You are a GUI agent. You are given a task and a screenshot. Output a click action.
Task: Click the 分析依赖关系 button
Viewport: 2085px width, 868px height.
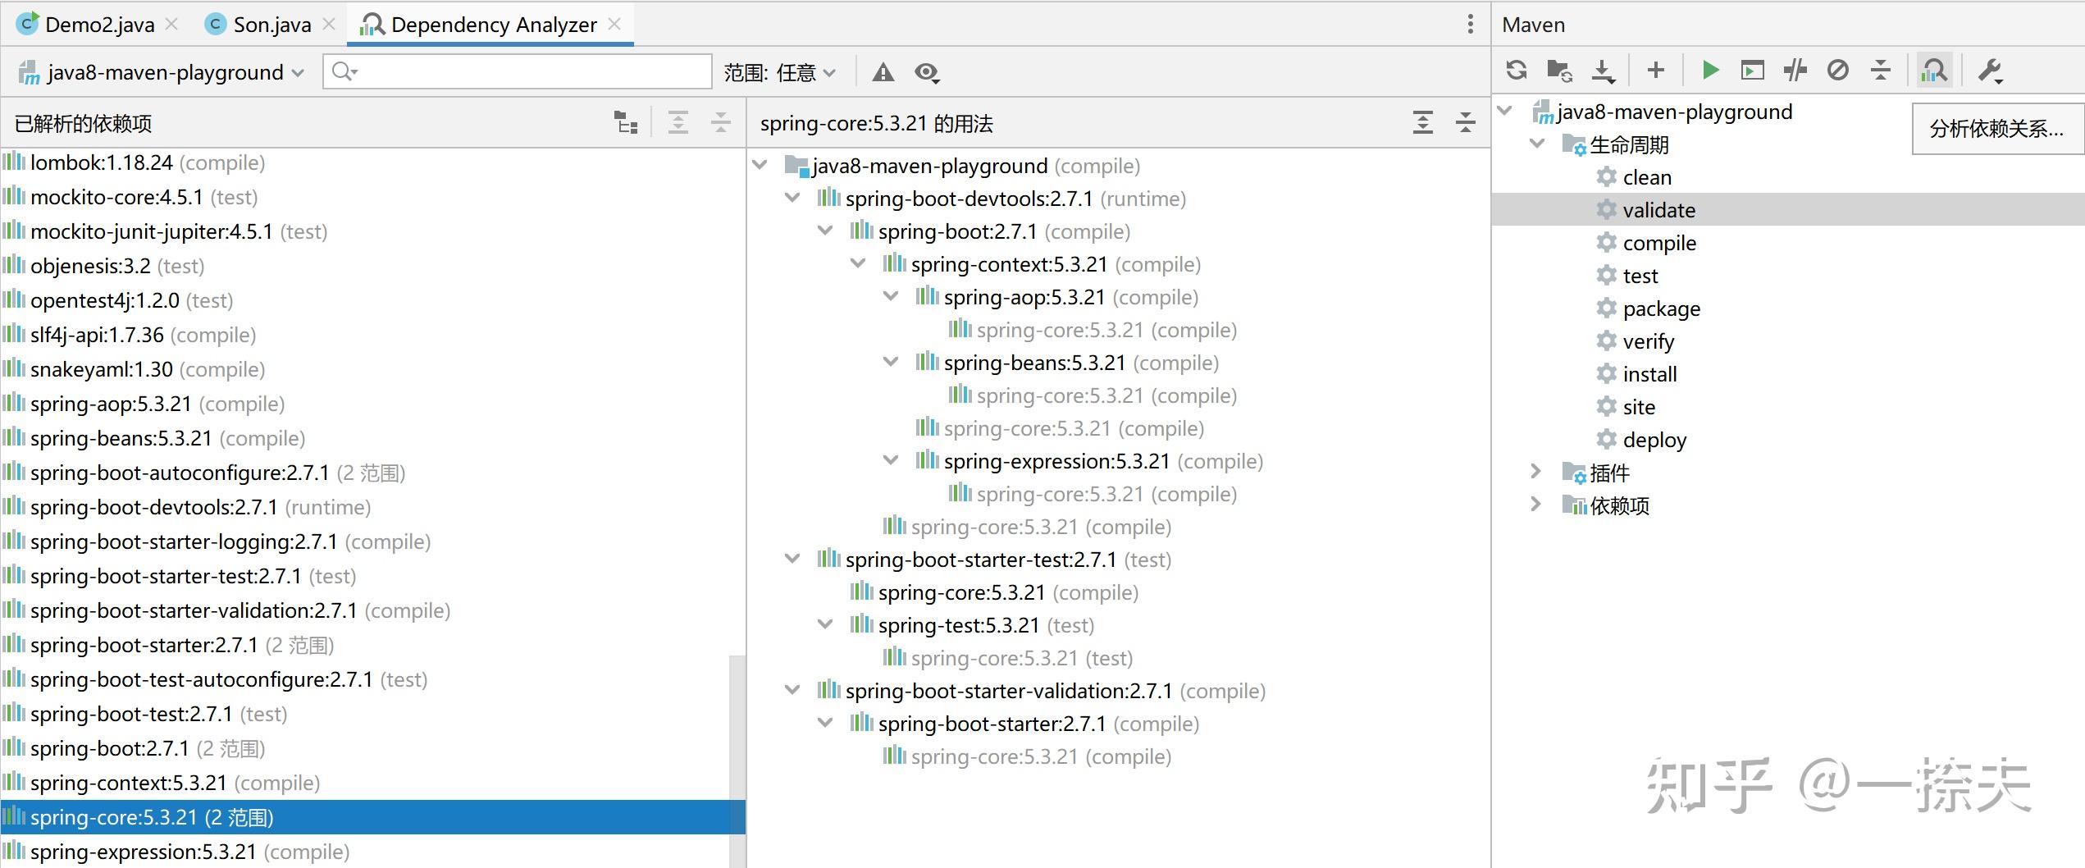[1996, 128]
